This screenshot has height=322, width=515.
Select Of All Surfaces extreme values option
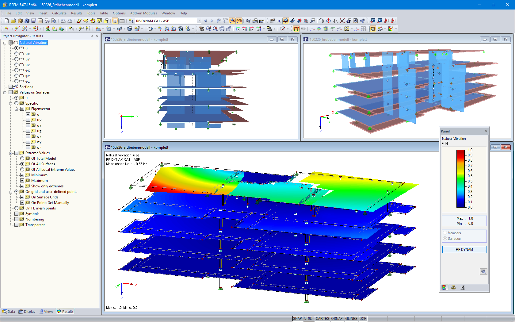pyautogui.click(x=22, y=164)
